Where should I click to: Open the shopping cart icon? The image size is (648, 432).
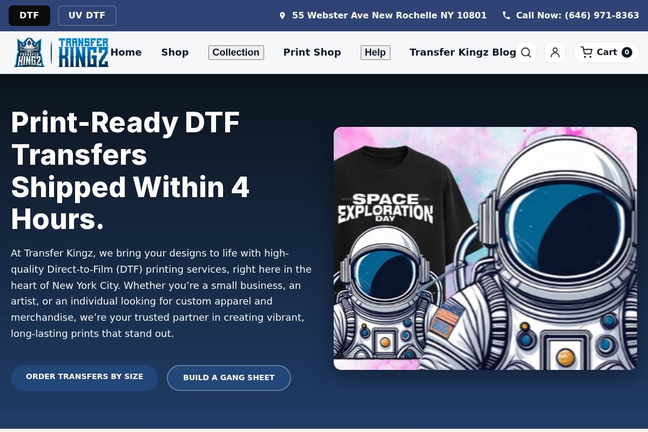586,52
